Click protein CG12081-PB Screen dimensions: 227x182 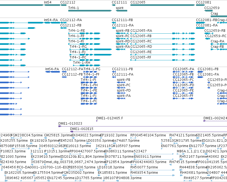coord(201,72)
